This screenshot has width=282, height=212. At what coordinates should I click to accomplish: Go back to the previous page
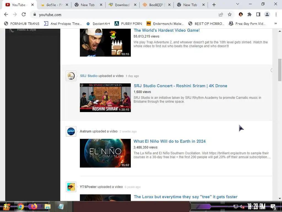point(6,14)
